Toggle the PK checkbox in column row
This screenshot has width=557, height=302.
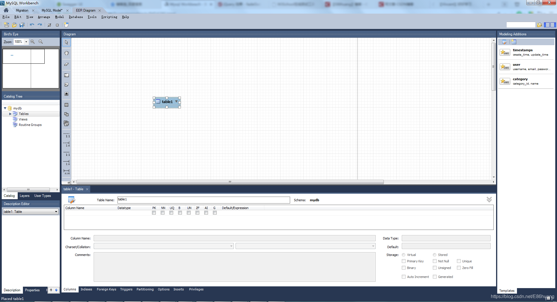point(154,213)
